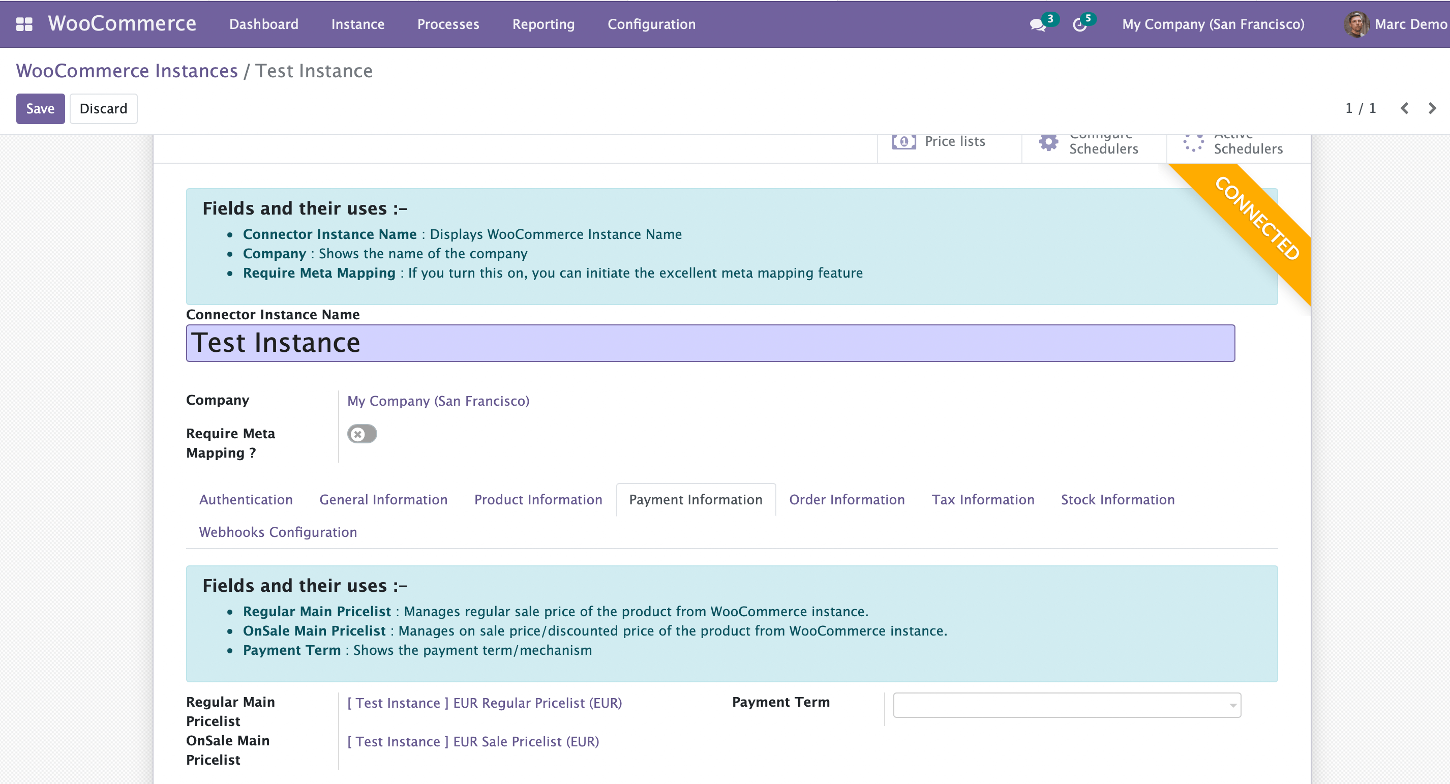Image resolution: width=1450 pixels, height=784 pixels.
Task: Switch to Webhooks Configuration tab
Action: coord(278,532)
